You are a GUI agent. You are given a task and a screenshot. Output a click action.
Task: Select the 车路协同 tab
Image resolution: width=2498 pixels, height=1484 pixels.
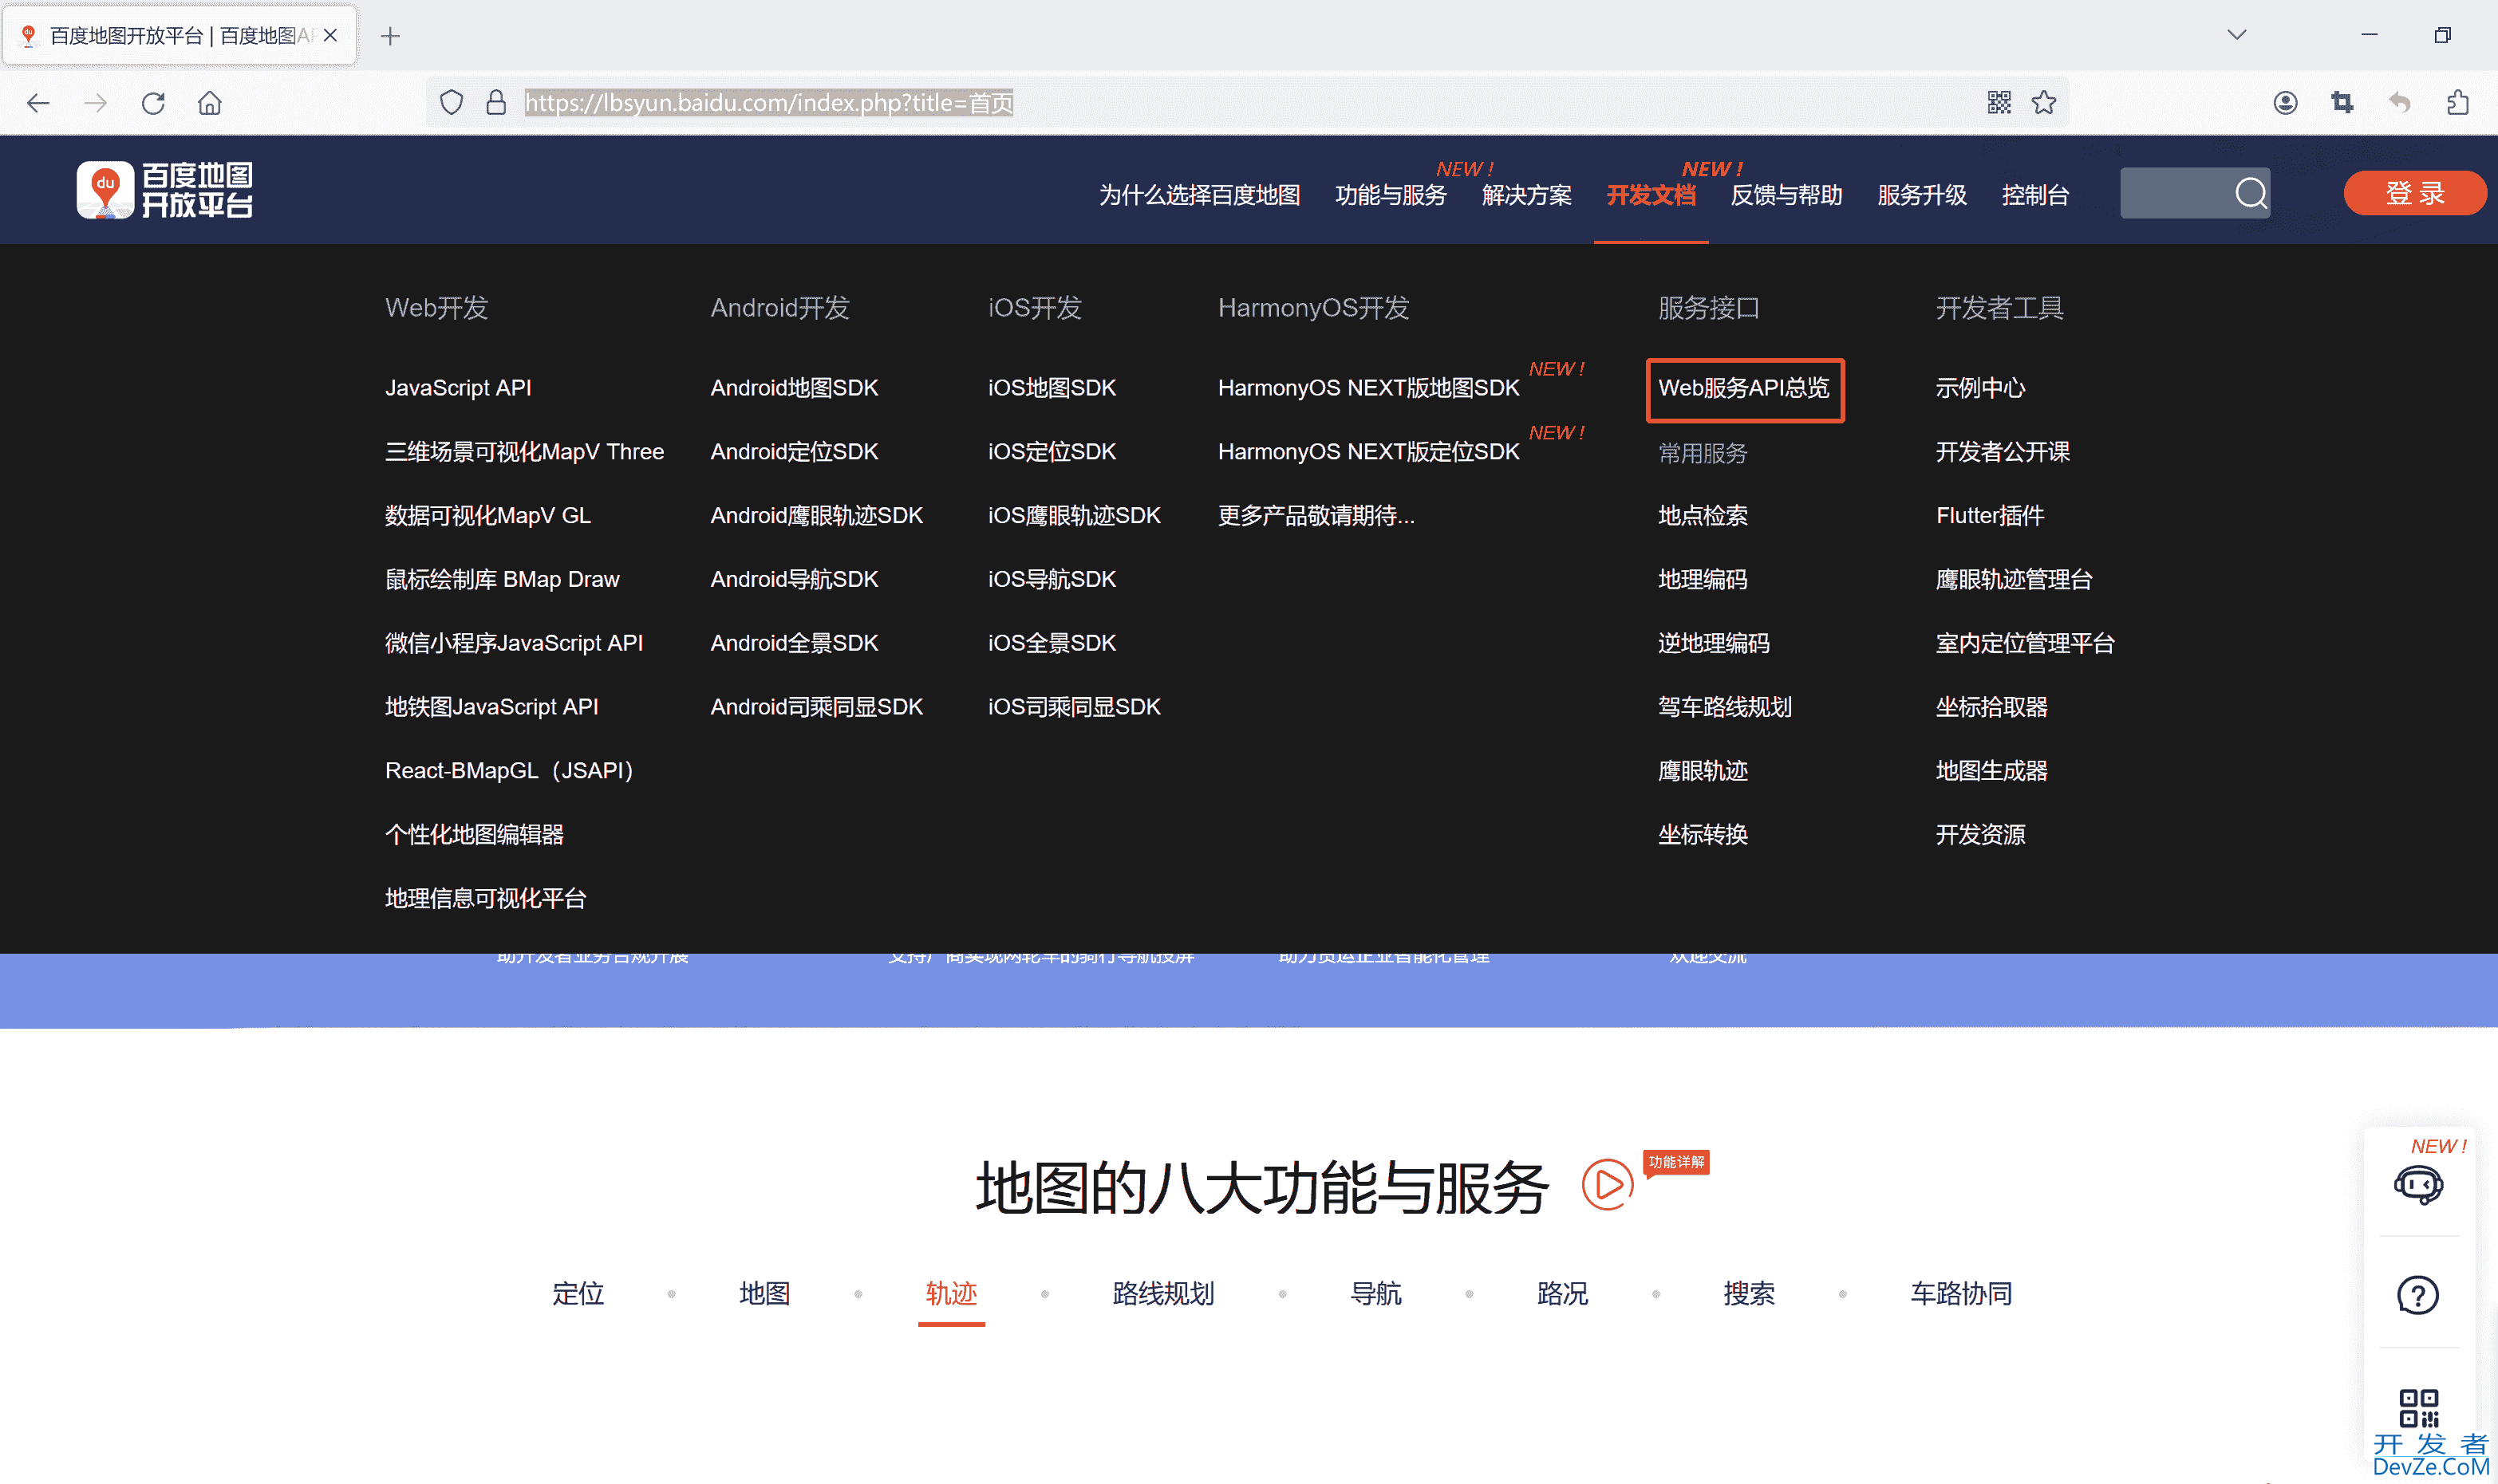pos(1961,1294)
